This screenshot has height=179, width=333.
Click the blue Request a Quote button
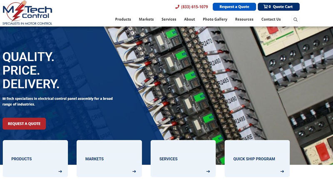234,7
